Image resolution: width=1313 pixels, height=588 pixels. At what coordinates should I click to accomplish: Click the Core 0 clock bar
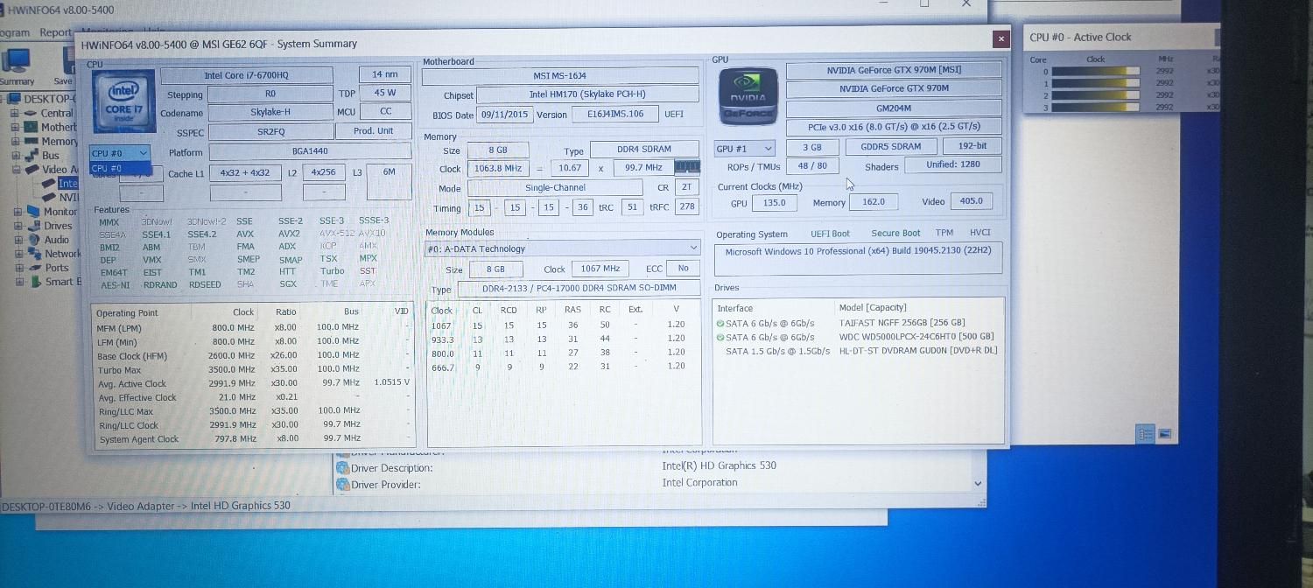tap(1096, 71)
